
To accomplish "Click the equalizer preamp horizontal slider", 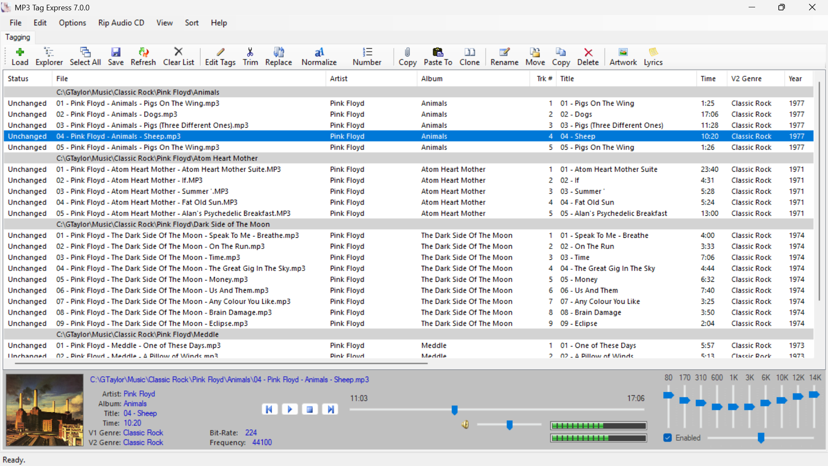I will click(x=761, y=438).
